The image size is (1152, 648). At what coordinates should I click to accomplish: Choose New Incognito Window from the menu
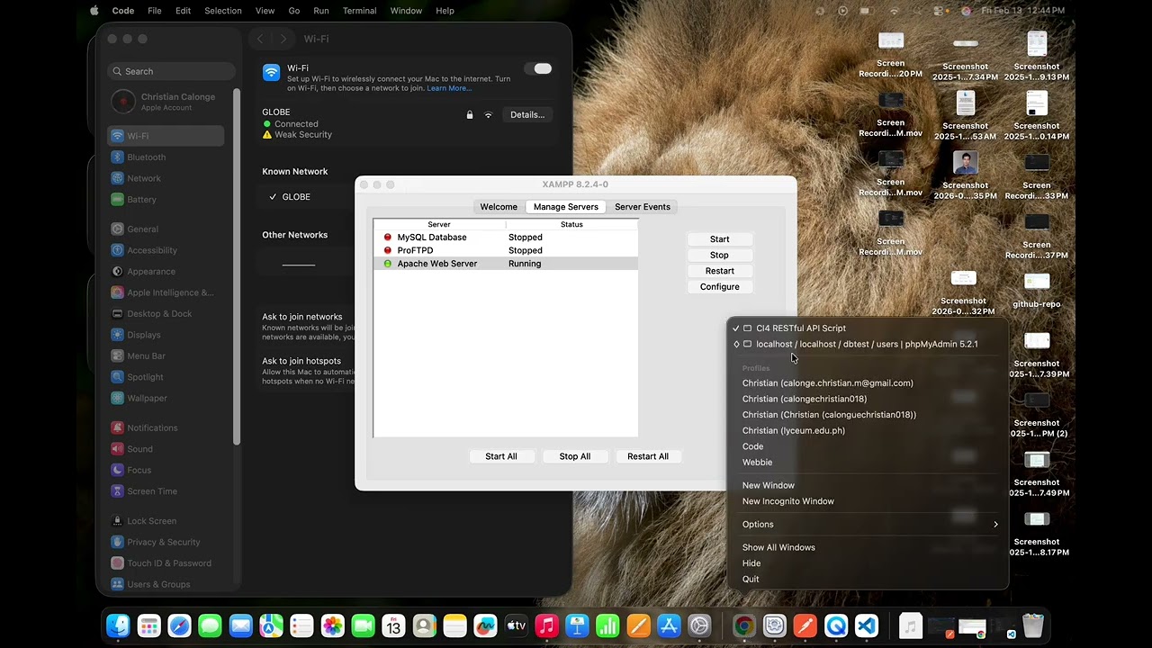coord(868,501)
